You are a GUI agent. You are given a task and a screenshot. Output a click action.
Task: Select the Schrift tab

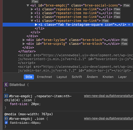(x=77, y=77)
